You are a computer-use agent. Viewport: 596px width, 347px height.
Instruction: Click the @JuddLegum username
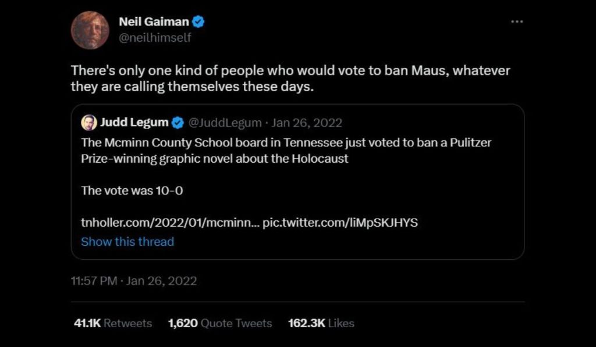coord(227,122)
